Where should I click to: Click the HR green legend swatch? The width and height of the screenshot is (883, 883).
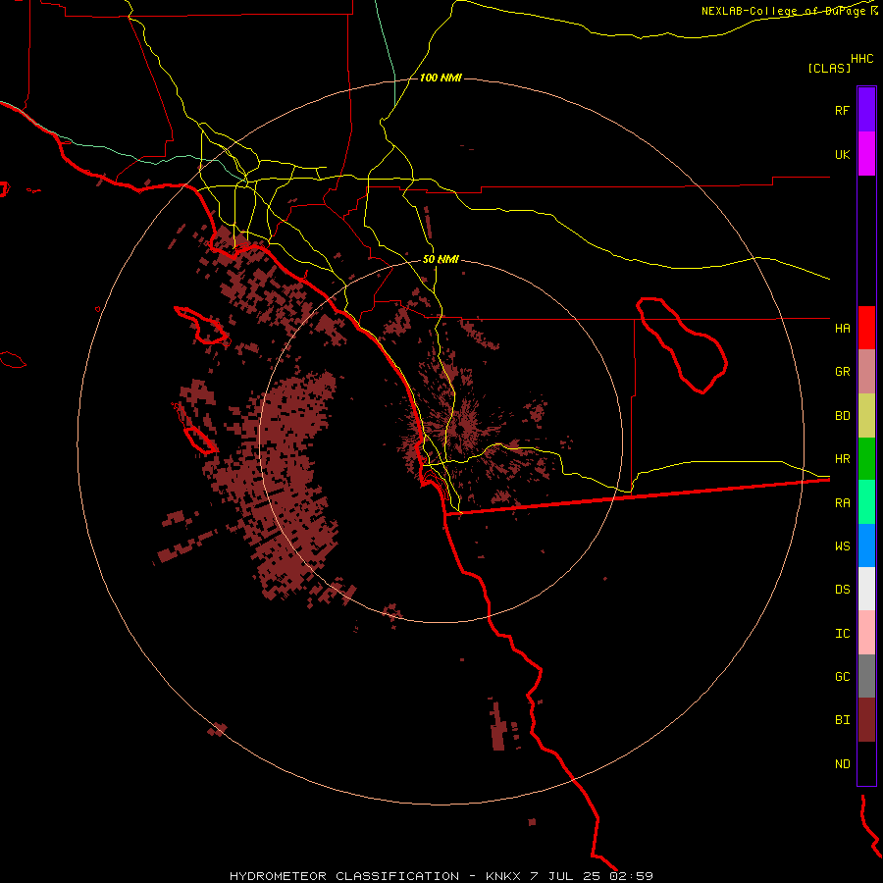pyautogui.click(x=866, y=459)
